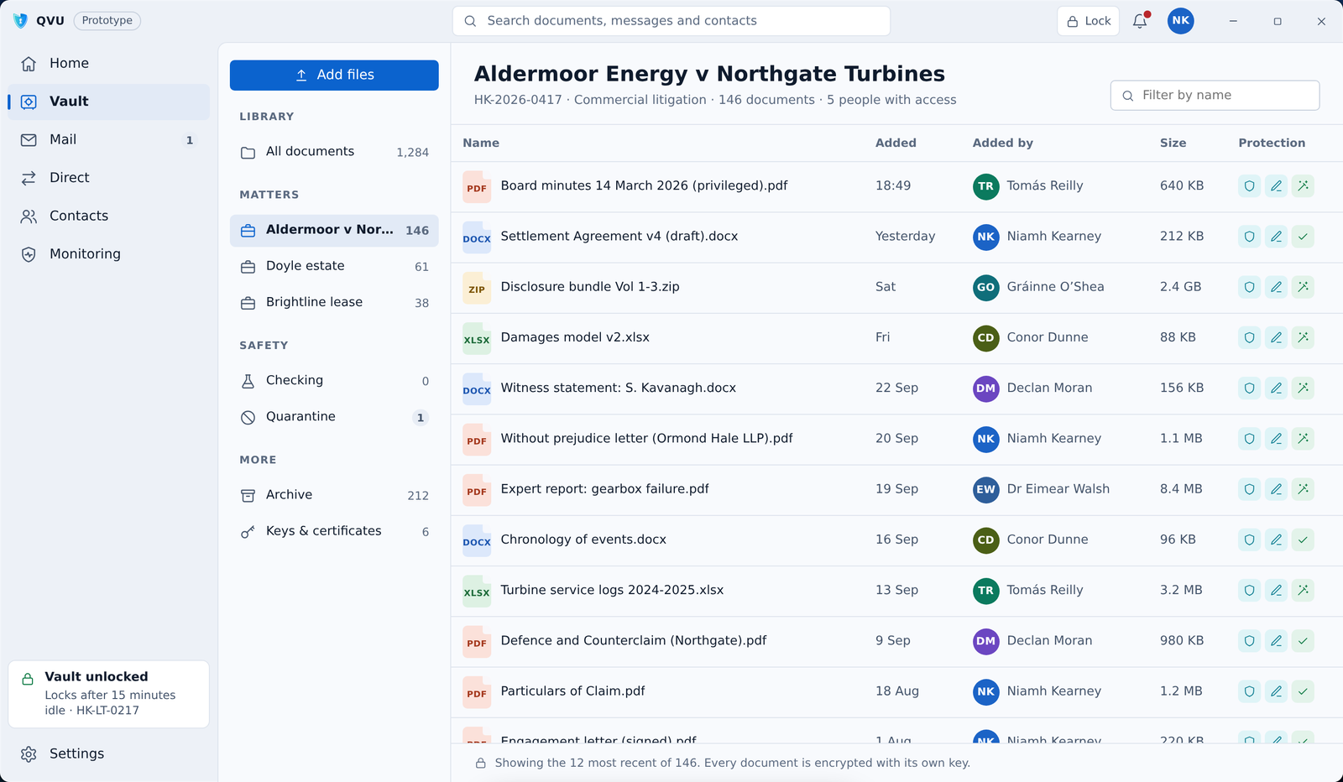
Task: Open Keys & certificates
Action: point(334,531)
